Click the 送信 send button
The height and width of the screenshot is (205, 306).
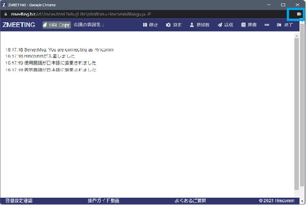coord(225,25)
